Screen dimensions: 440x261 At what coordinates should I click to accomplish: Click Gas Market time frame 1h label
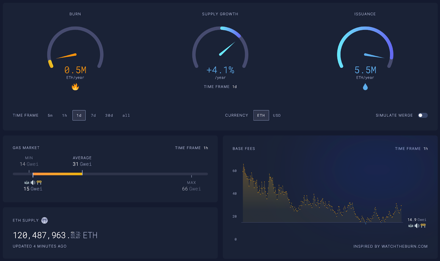point(206,148)
